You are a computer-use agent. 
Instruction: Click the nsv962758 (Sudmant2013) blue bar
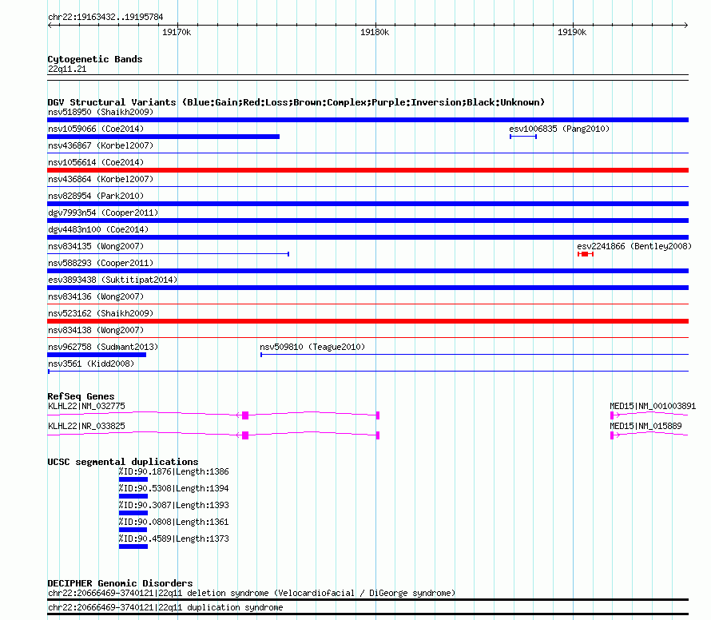pos(97,355)
